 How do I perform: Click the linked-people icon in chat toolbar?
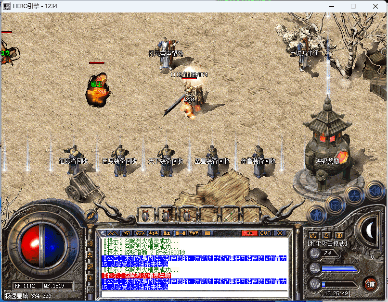(x=181, y=233)
